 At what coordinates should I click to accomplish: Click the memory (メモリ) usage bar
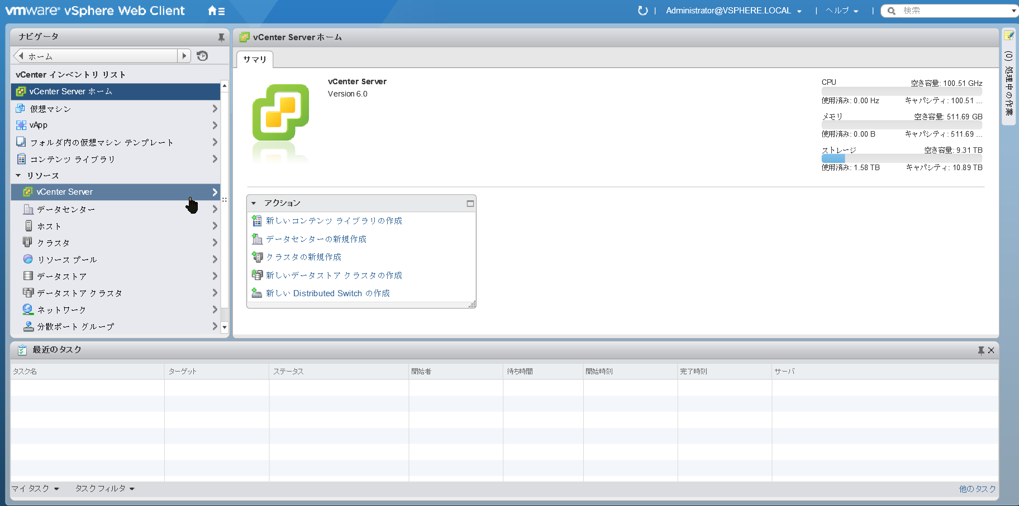(902, 125)
